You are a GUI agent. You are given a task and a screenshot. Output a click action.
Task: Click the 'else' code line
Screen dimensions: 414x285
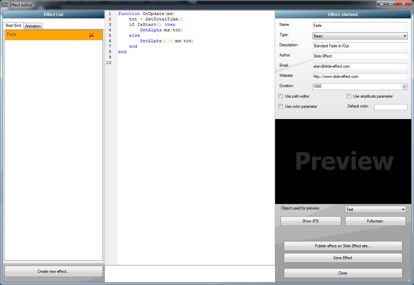tap(135, 36)
